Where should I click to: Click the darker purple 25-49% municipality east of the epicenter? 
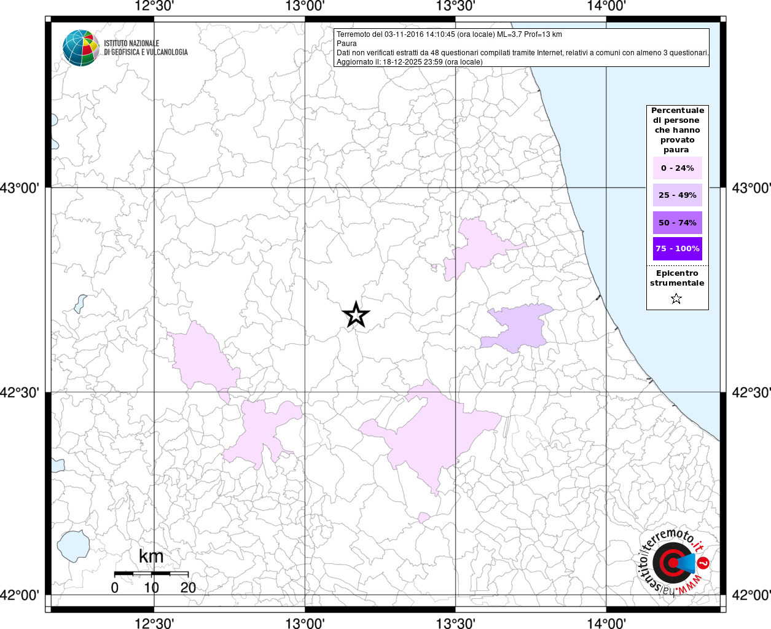pyautogui.click(x=519, y=329)
